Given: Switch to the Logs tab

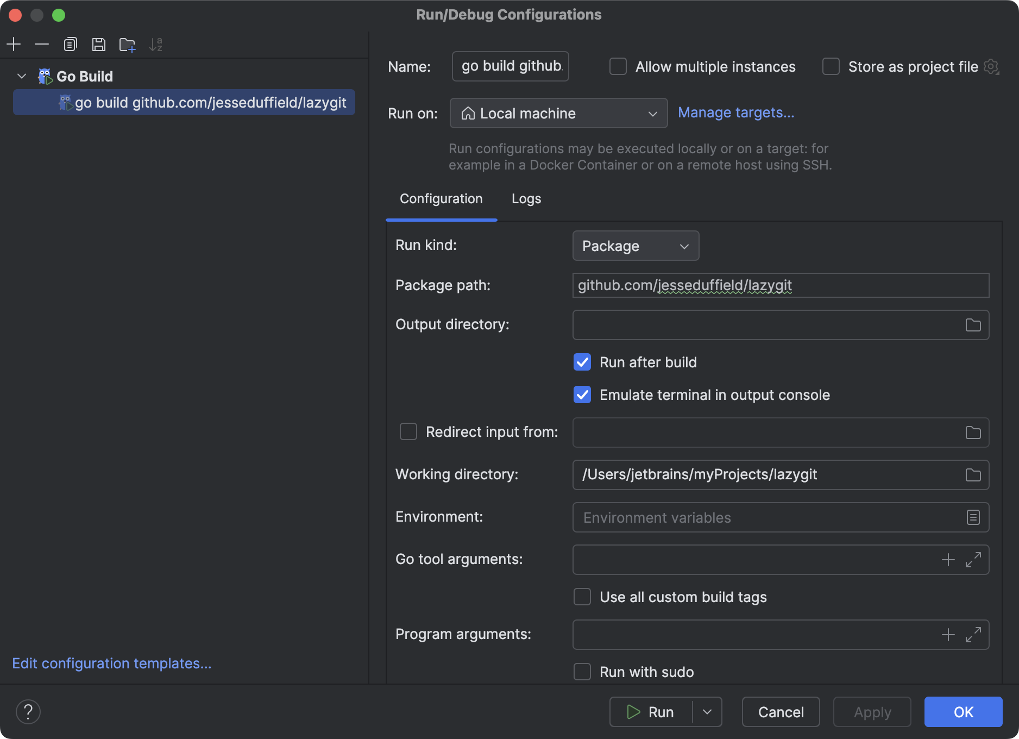Looking at the screenshot, I should tap(525, 199).
